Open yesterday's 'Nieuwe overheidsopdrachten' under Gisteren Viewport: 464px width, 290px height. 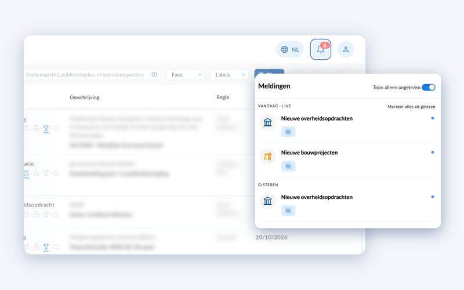pos(347,205)
